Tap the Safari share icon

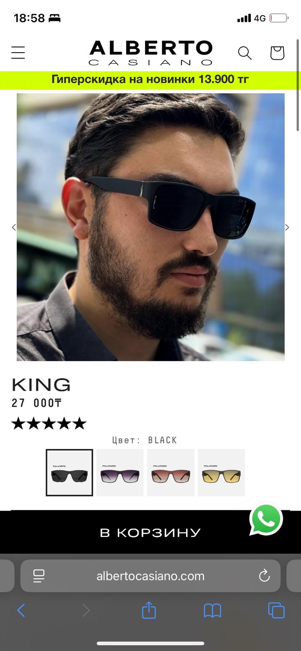click(x=149, y=611)
